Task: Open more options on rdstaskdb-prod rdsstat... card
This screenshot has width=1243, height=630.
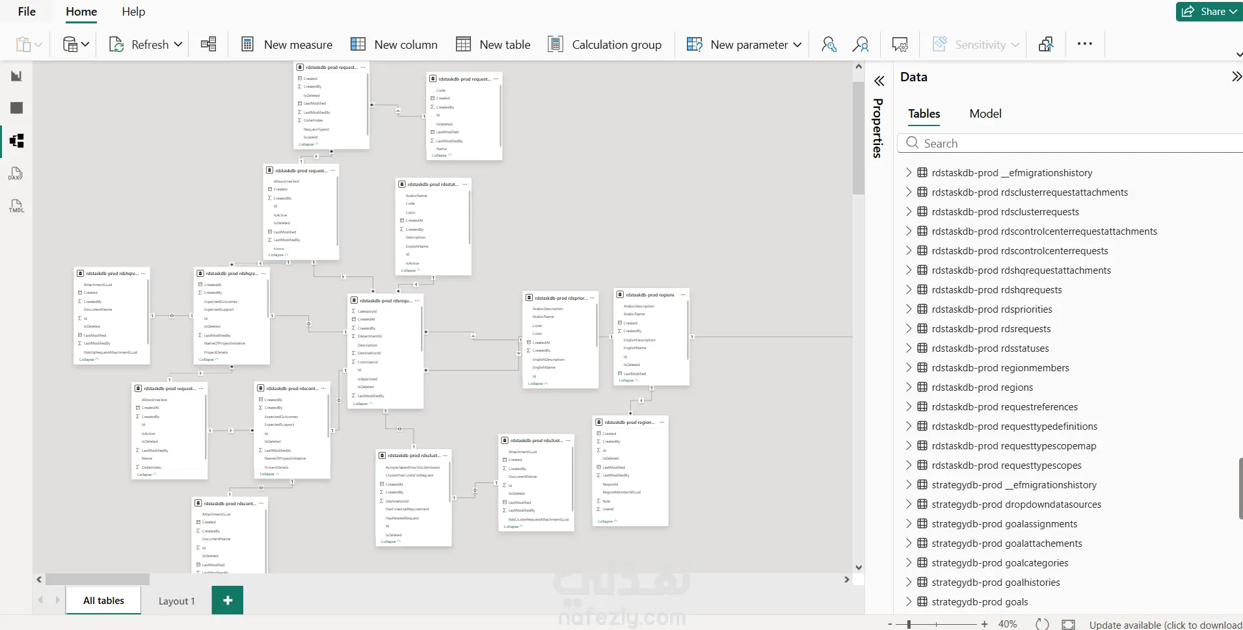Action: (x=465, y=184)
